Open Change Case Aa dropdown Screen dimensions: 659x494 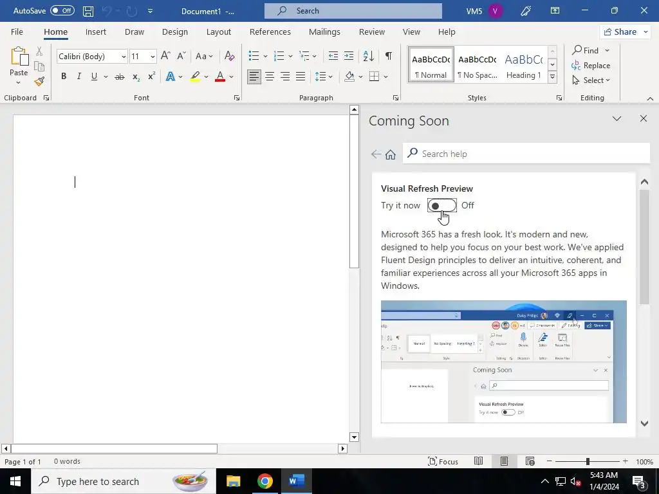point(204,56)
